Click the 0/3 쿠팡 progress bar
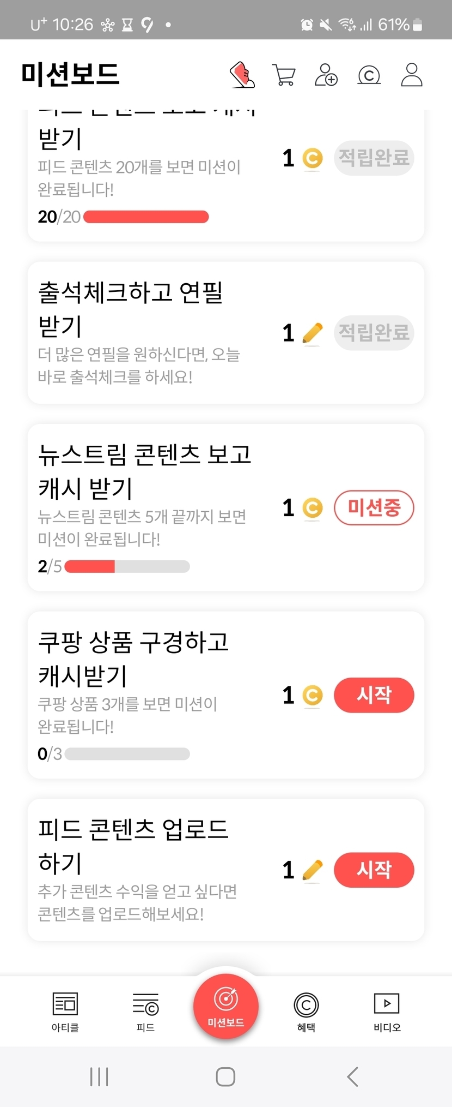The image size is (452, 1107). click(x=127, y=754)
